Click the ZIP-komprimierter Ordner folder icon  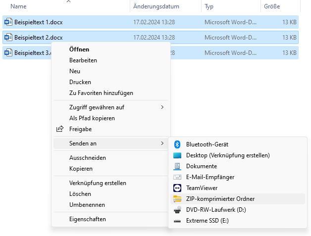(177, 199)
